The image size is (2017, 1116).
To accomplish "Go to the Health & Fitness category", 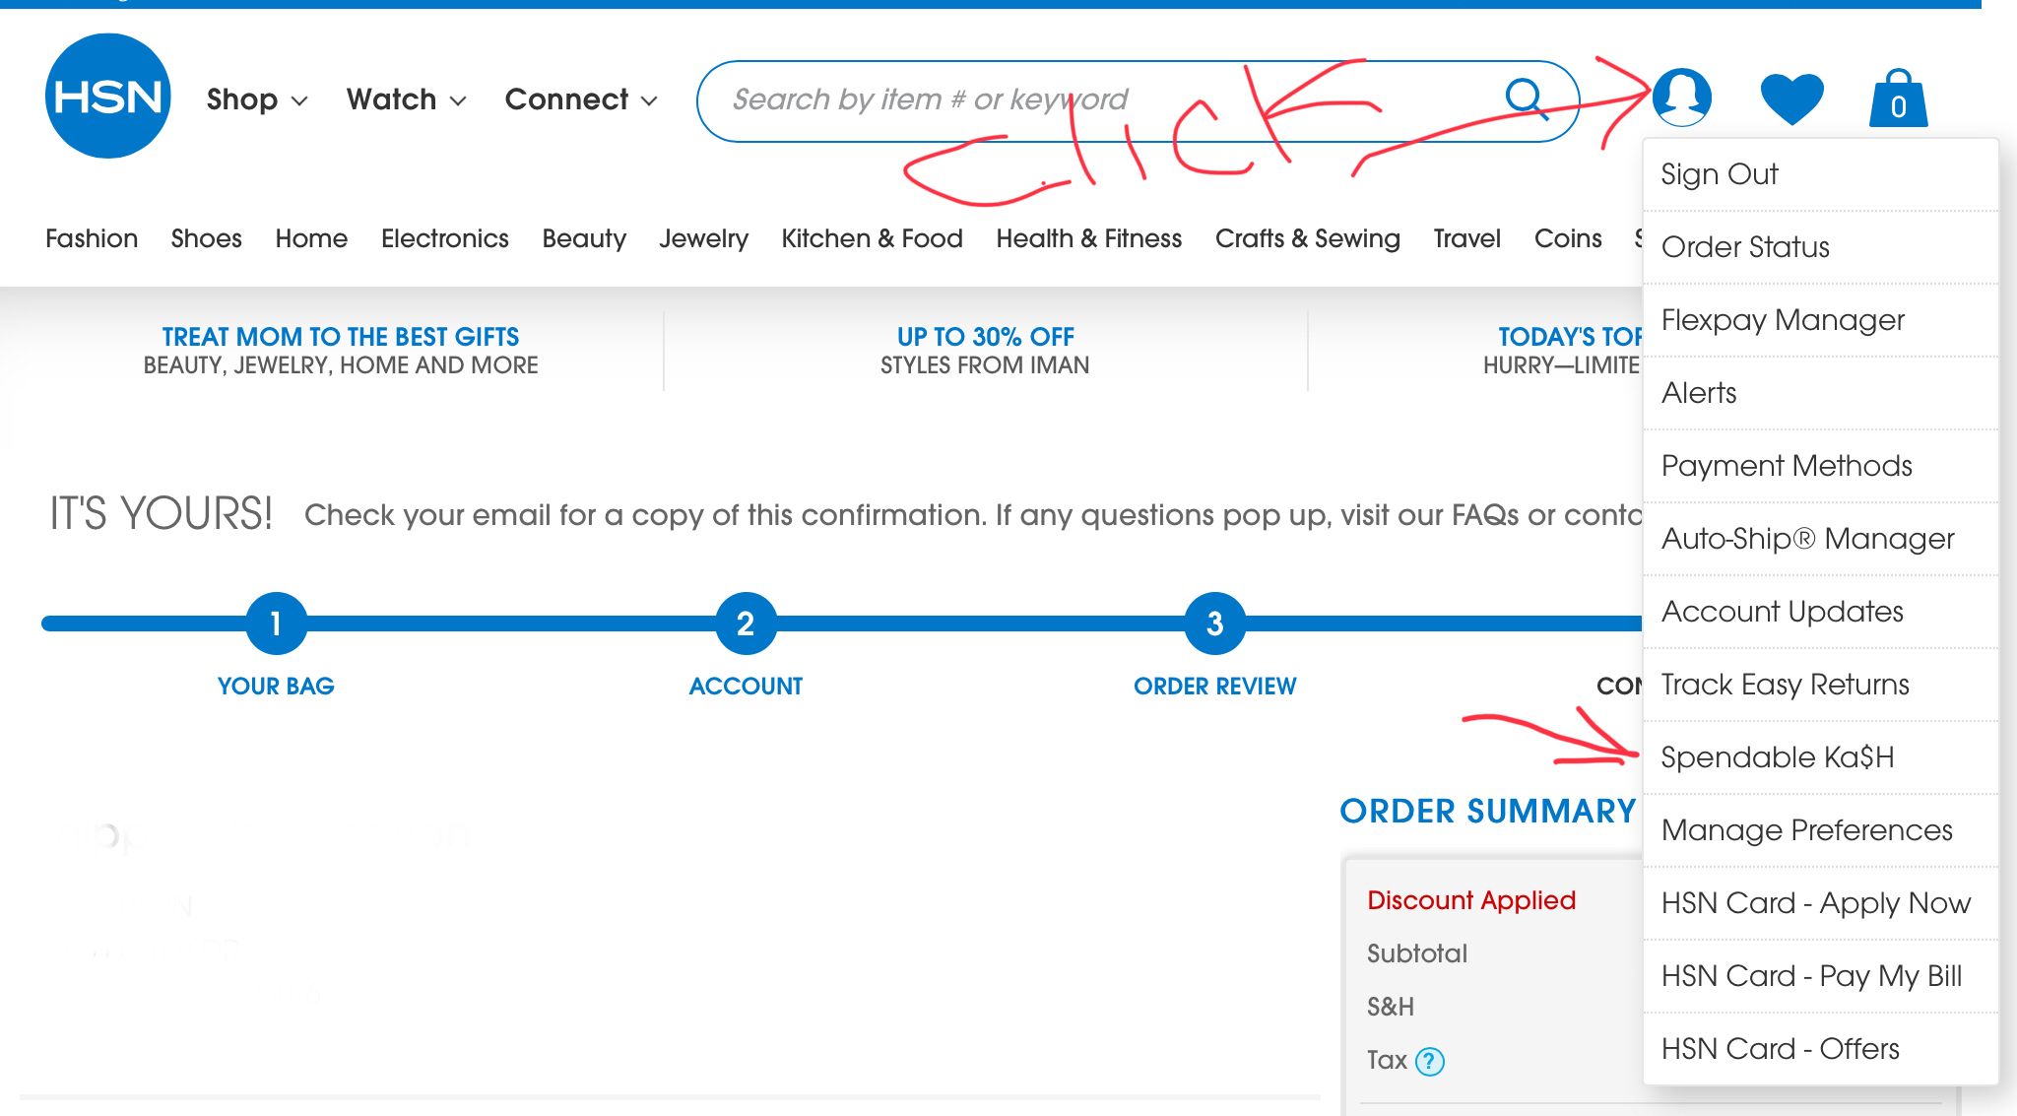I will coord(1088,238).
